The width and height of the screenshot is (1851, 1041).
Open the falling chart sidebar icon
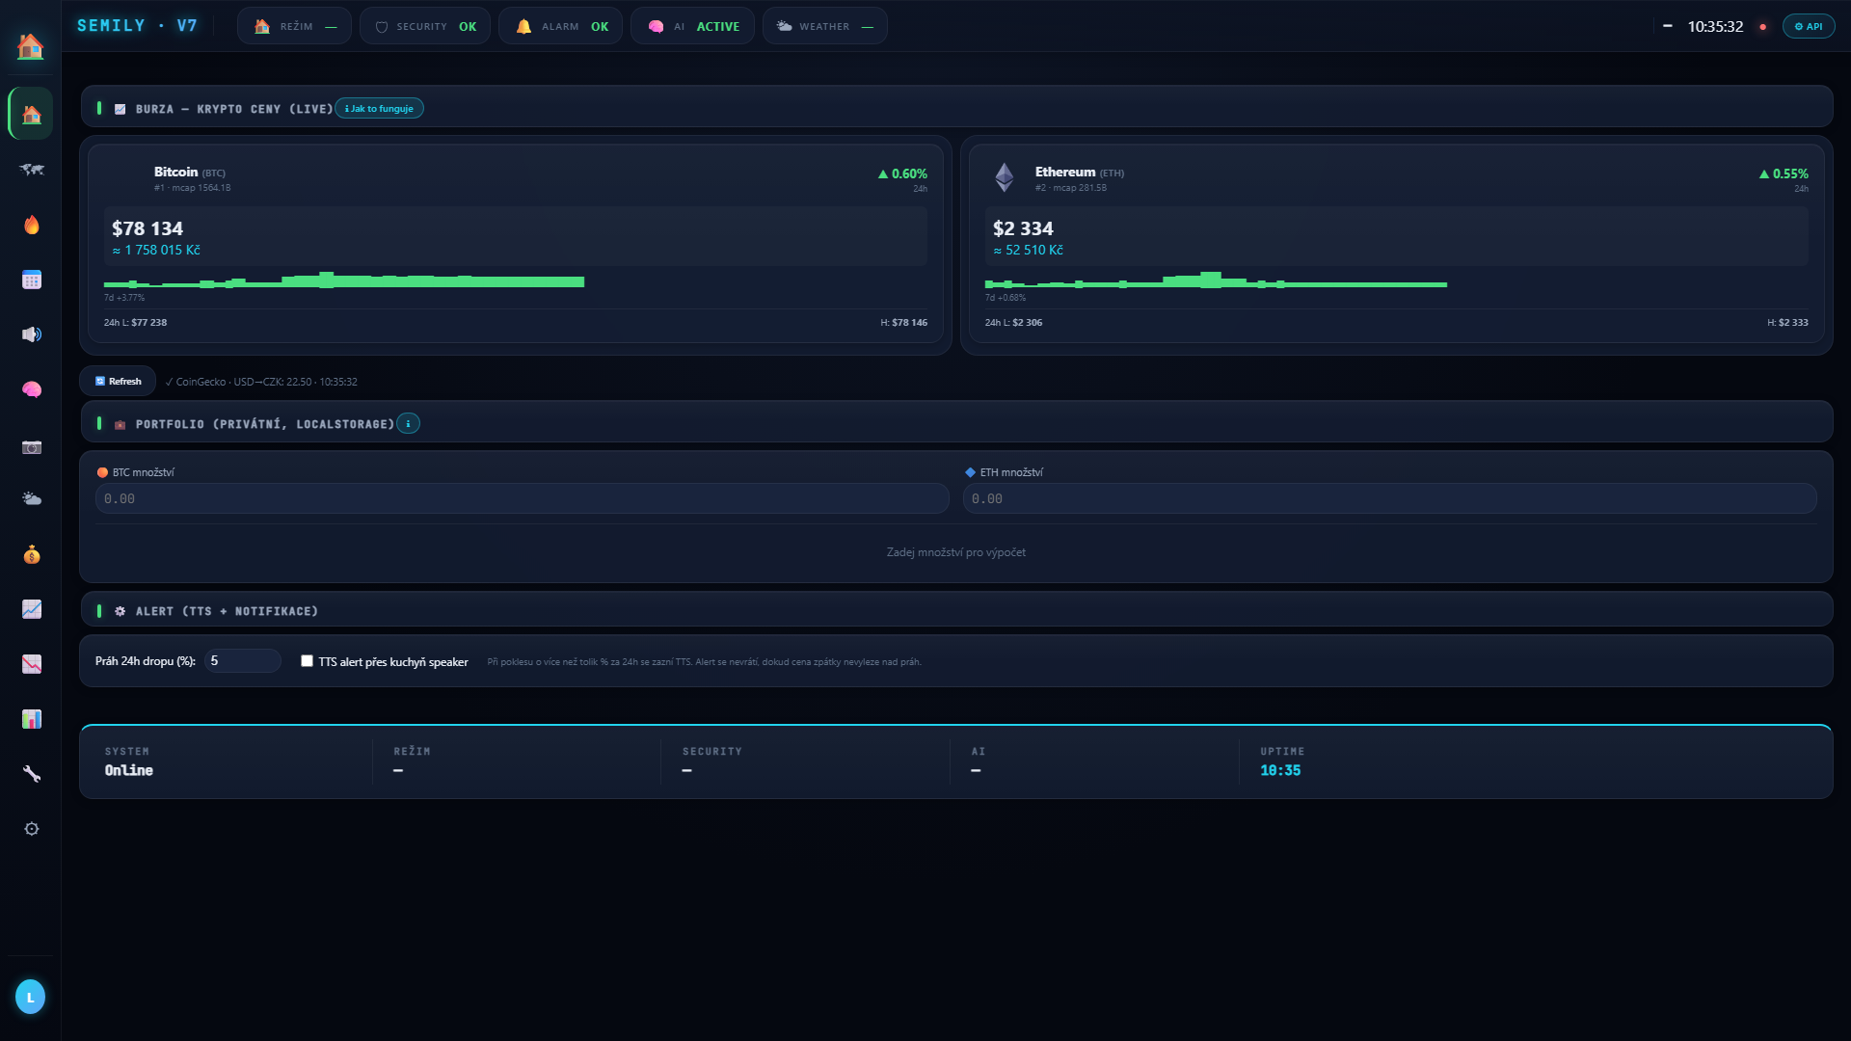tap(32, 664)
